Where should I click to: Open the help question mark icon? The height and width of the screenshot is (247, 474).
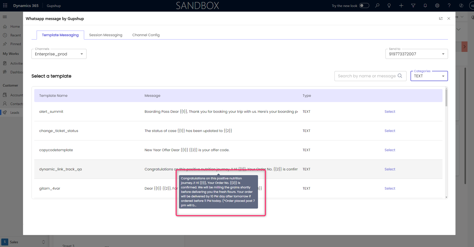click(449, 5)
